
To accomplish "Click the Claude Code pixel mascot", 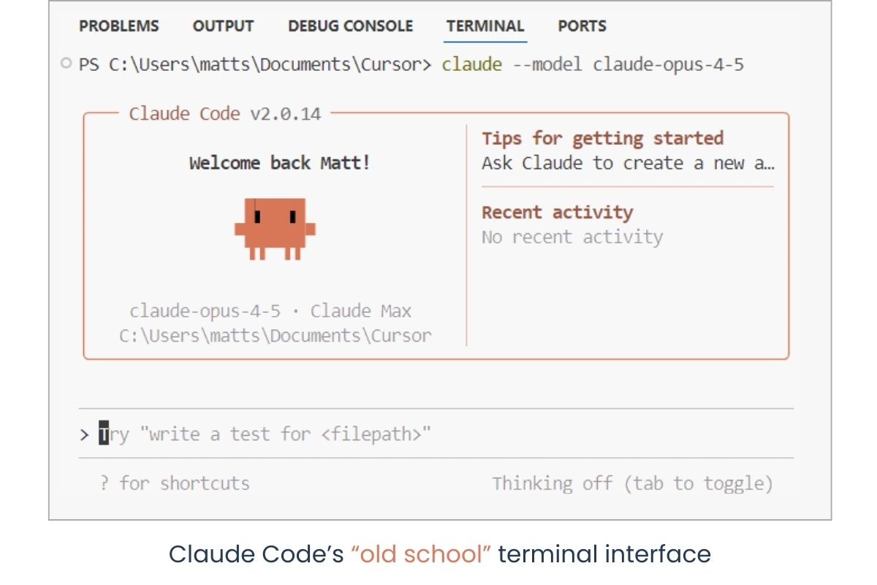I will coord(275,229).
